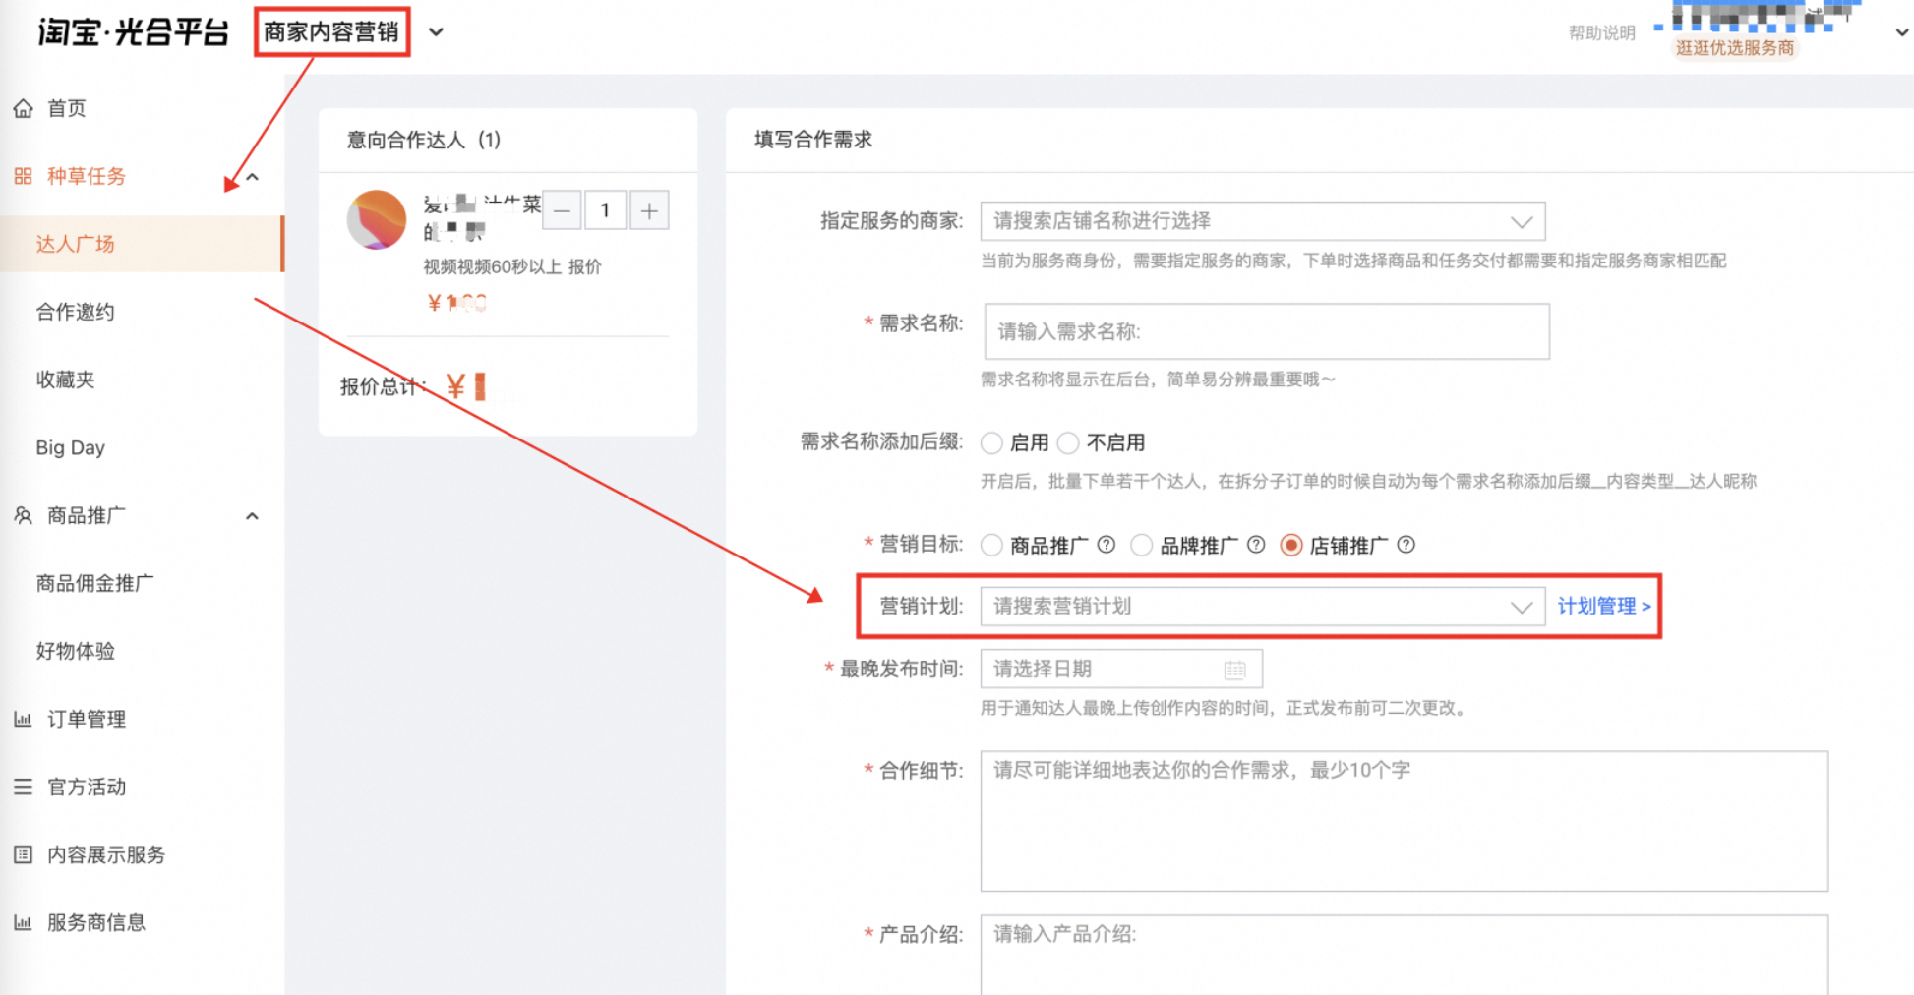Expand dropdown next to 商家内容营销
The image size is (1914, 995).
click(x=436, y=32)
